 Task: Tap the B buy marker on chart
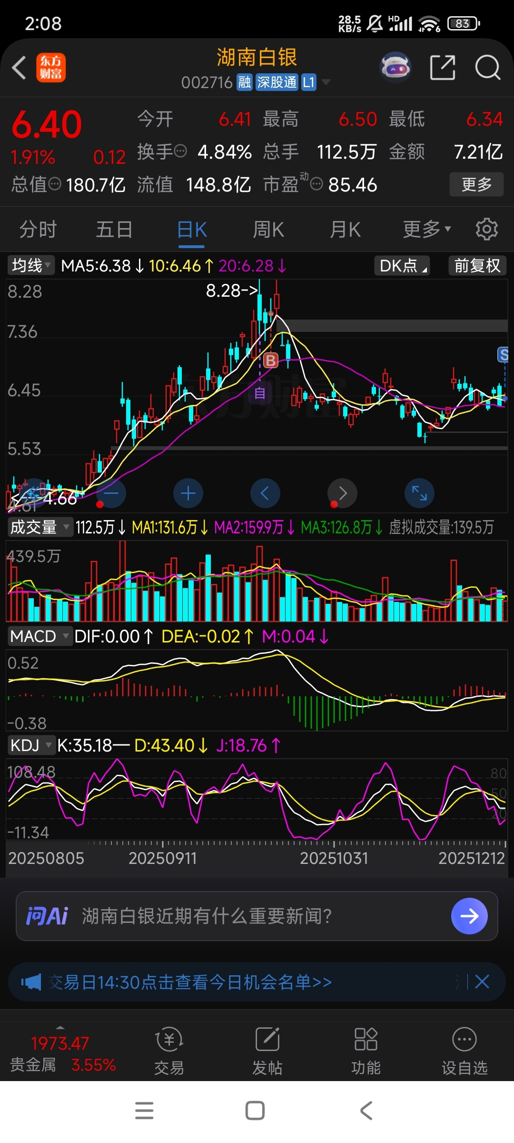click(x=271, y=360)
